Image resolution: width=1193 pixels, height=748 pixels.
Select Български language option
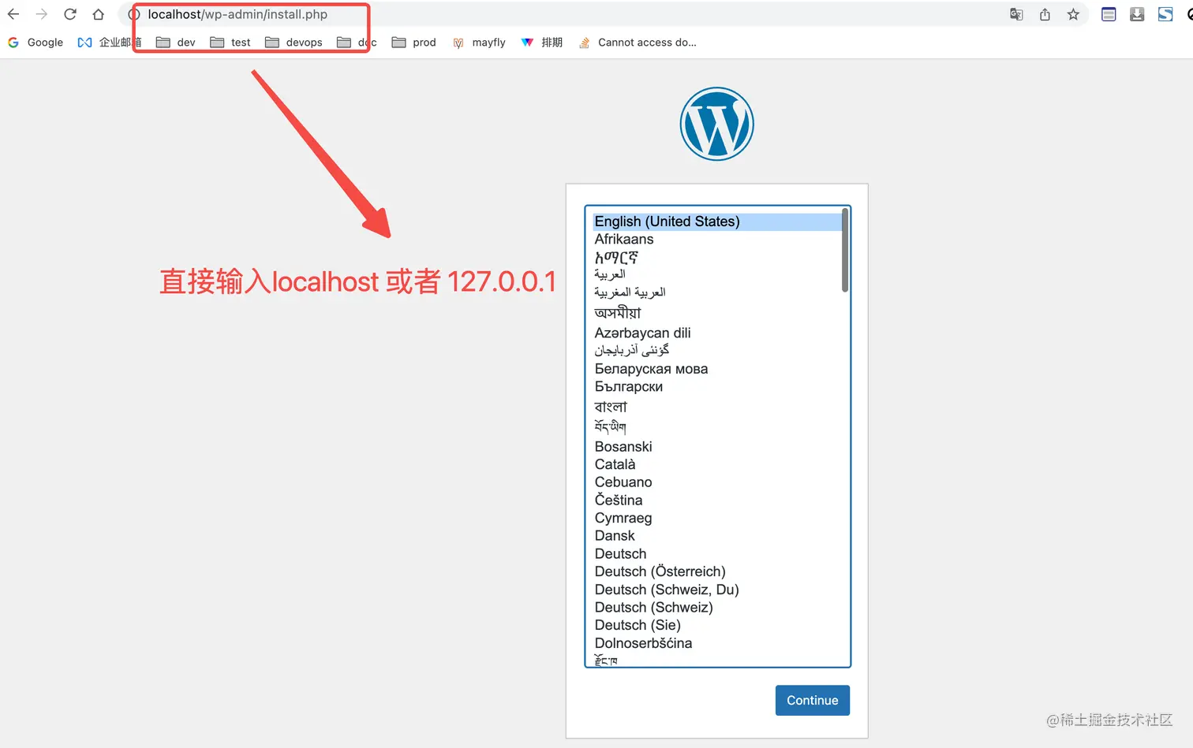pyautogui.click(x=717, y=386)
